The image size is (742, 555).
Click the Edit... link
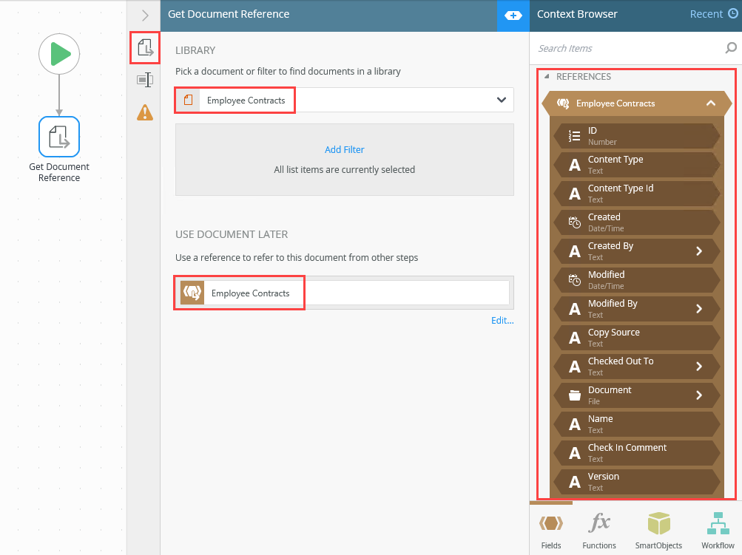[502, 321]
